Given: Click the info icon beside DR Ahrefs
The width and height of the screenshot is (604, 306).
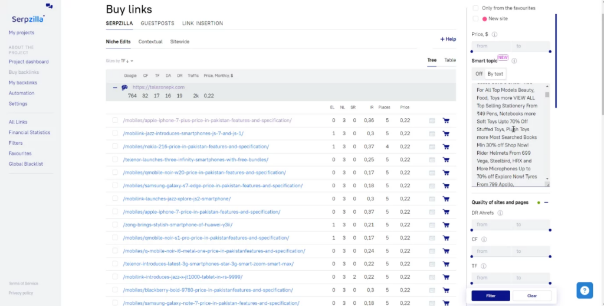Looking at the screenshot, I should pos(500,213).
